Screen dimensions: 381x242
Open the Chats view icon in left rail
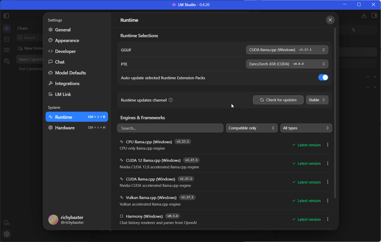pyautogui.click(x=7, y=28)
